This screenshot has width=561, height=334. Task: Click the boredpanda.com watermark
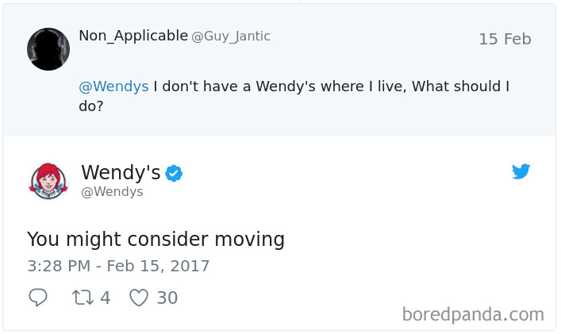473,314
